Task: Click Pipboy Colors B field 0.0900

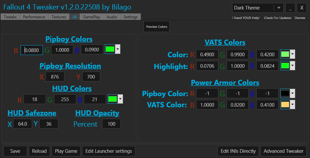Action: tap(92, 50)
